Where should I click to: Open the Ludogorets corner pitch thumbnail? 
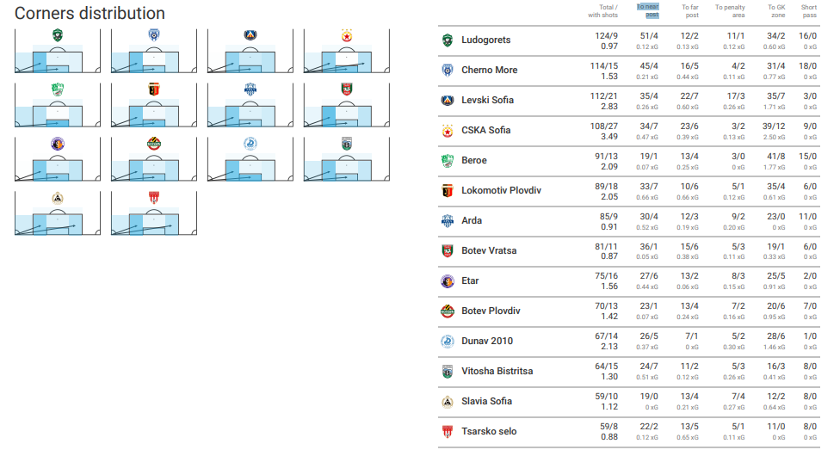[x=58, y=51]
